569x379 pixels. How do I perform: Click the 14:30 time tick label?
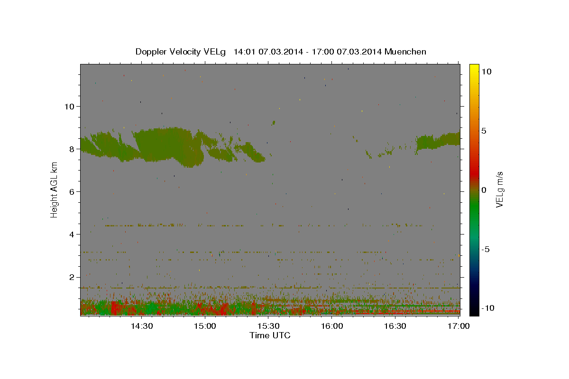(x=141, y=326)
